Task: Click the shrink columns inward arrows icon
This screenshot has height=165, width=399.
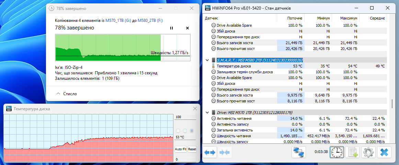Action: pos(225,152)
